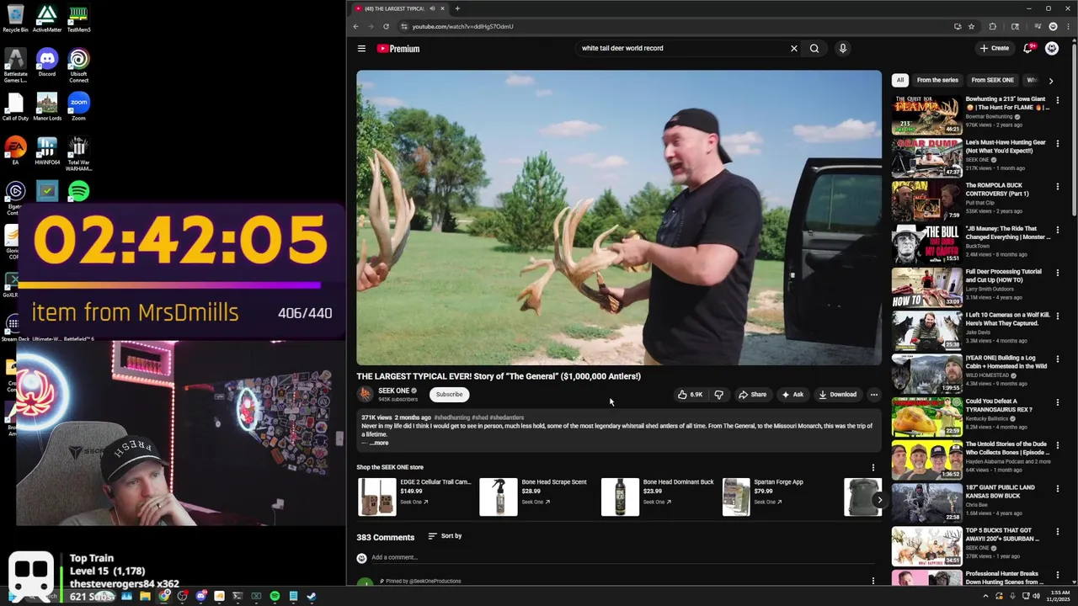Open options for I Left 10 Cameras video

coord(1058,315)
